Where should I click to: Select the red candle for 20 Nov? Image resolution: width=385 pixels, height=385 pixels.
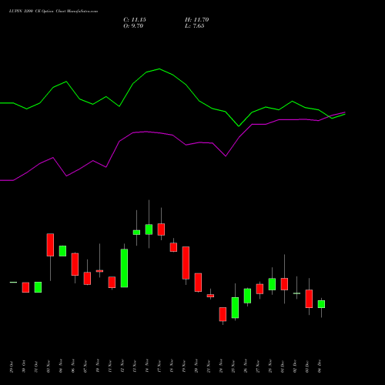click(198, 283)
